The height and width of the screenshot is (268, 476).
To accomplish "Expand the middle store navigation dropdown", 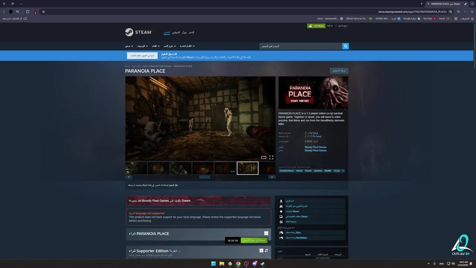I will pyautogui.click(x=155, y=46).
